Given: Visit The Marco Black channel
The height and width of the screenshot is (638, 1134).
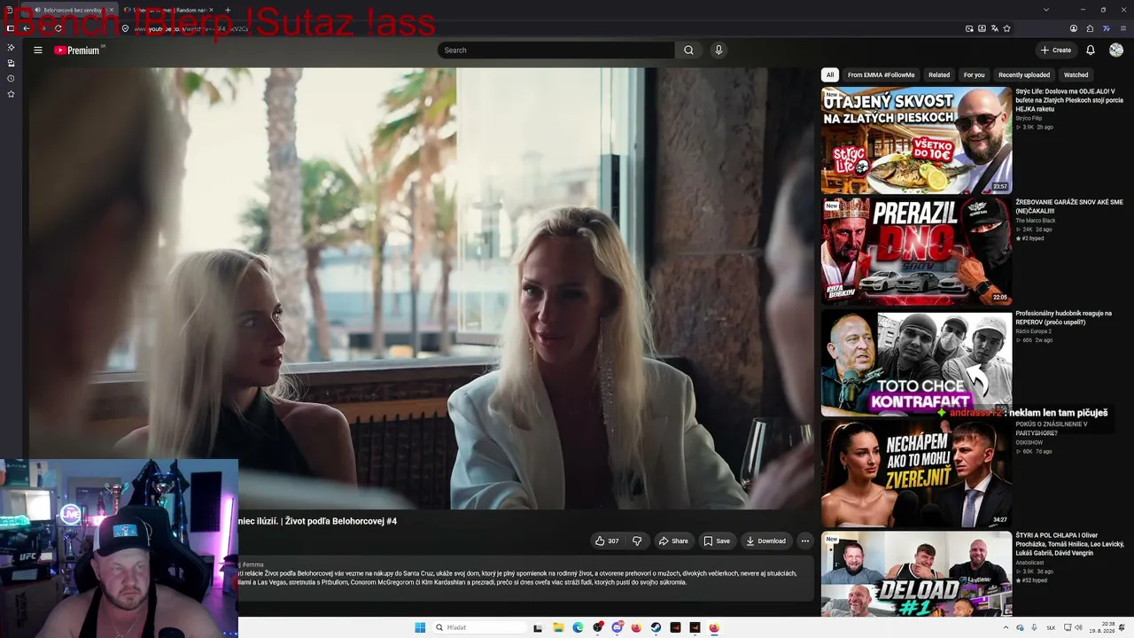Looking at the screenshot, I should [x=1035, y=221].
